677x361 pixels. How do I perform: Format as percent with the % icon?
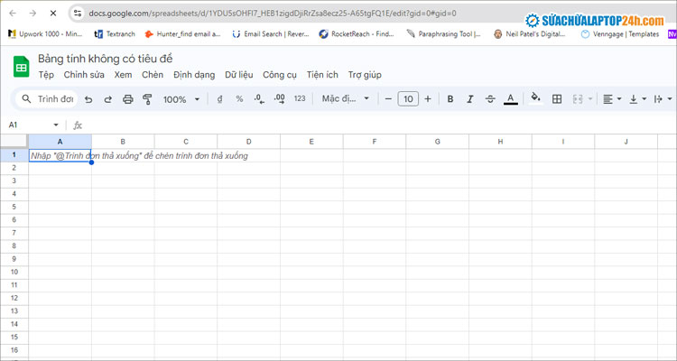tap(239, 99)
